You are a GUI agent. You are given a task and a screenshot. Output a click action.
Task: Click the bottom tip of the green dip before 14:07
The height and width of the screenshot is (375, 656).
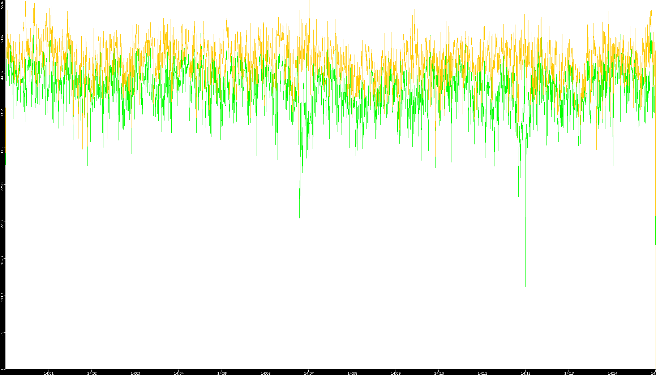(x=299, y=218)
